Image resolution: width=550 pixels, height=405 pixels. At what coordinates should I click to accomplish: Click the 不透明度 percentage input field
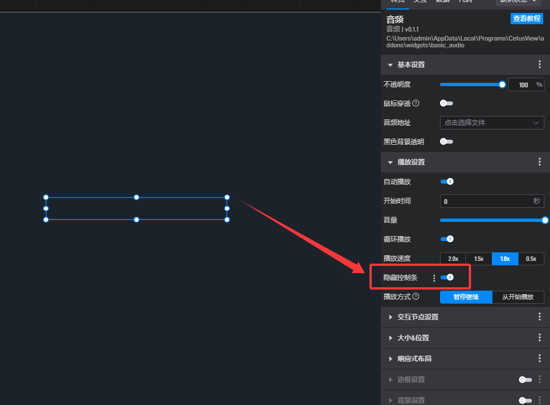(x=526, y=85)
